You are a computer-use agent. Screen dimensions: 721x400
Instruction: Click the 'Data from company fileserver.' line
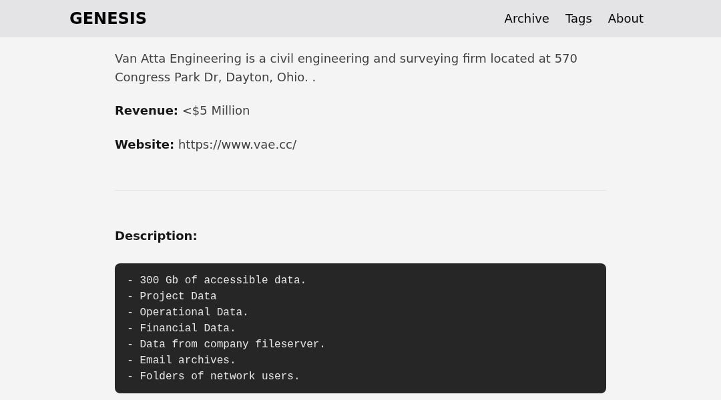pyautogui.click(x=226, y=345)
